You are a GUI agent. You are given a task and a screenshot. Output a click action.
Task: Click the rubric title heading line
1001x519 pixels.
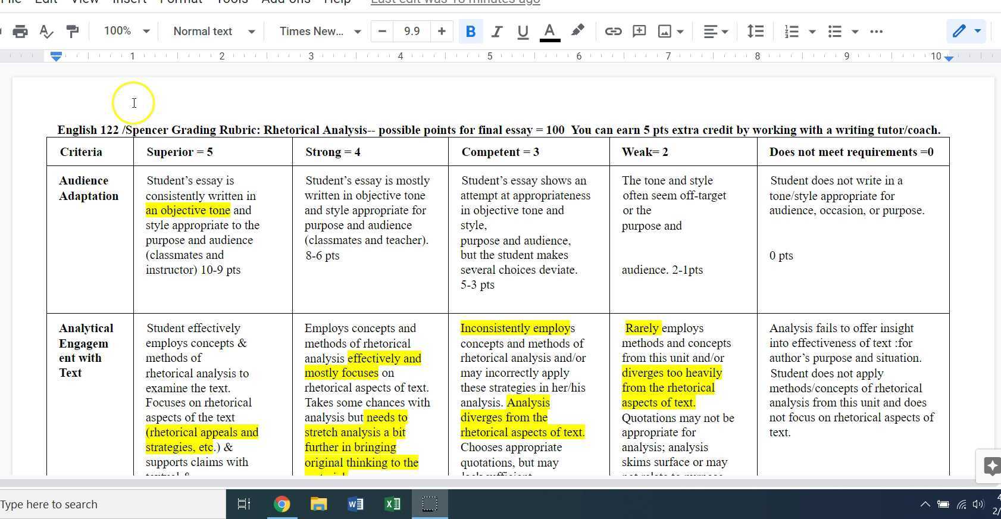click(x=499, y=130)
